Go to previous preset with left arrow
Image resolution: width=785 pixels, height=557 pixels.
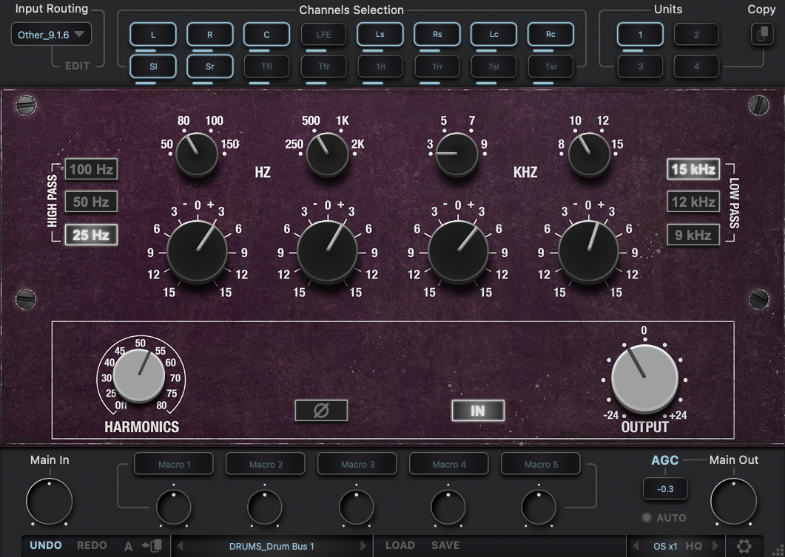[x=180, y=546]
